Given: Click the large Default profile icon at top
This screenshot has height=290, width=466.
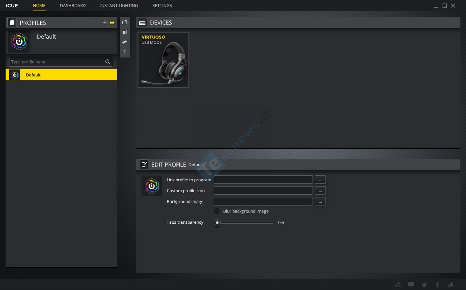Looking at the screenshot, I should (x=19, y=42).
